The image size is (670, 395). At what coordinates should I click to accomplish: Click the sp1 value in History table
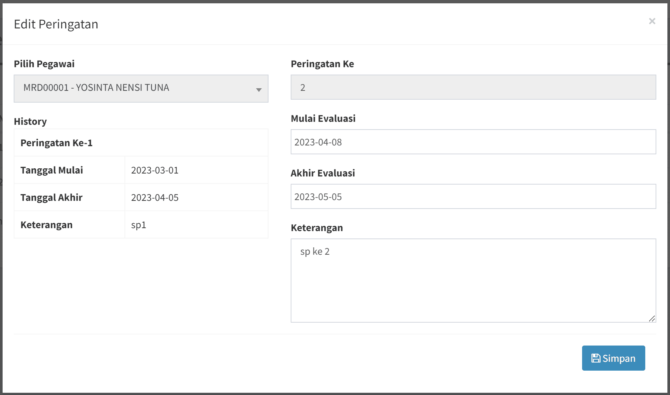pyautogui.click(x=139, y=225)
